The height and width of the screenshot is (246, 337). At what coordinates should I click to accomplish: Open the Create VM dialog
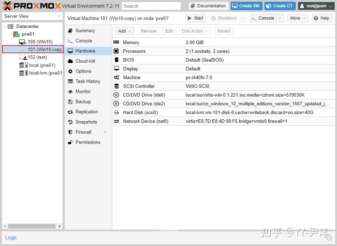(x=246, y=6)
